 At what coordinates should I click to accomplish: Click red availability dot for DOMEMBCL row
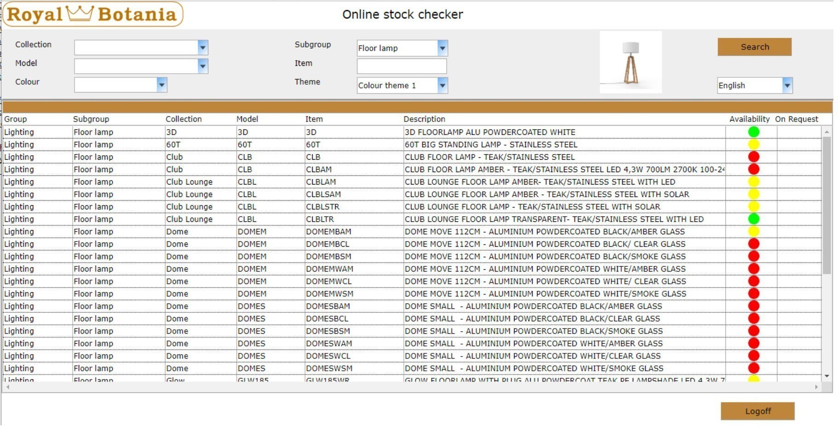[x=753, y=244]
